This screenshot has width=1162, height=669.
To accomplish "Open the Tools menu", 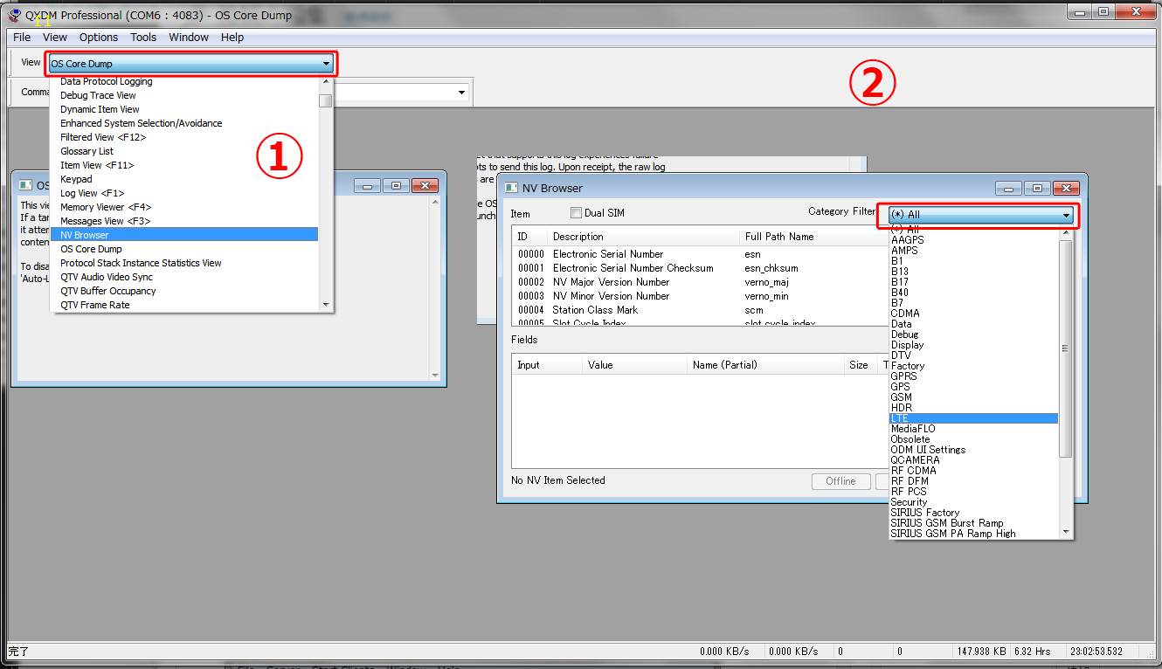I will point(143,38).
